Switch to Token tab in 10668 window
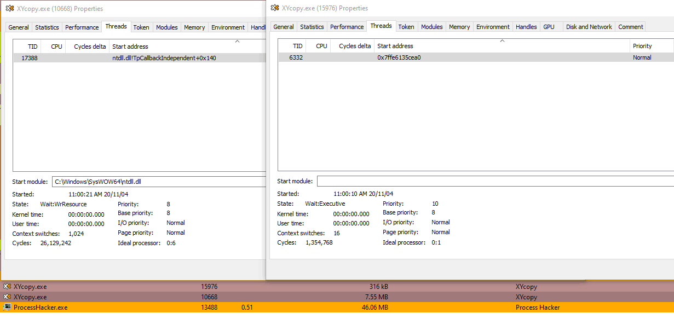Viewport: 674px width, 319px height. tap(141, 27)
